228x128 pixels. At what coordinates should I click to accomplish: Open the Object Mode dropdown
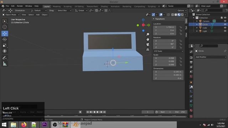click(11, 15)
